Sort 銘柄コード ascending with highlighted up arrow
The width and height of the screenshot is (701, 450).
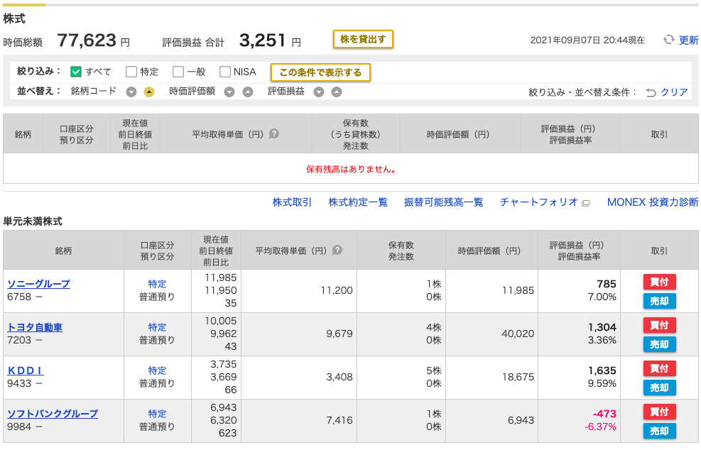149,92
